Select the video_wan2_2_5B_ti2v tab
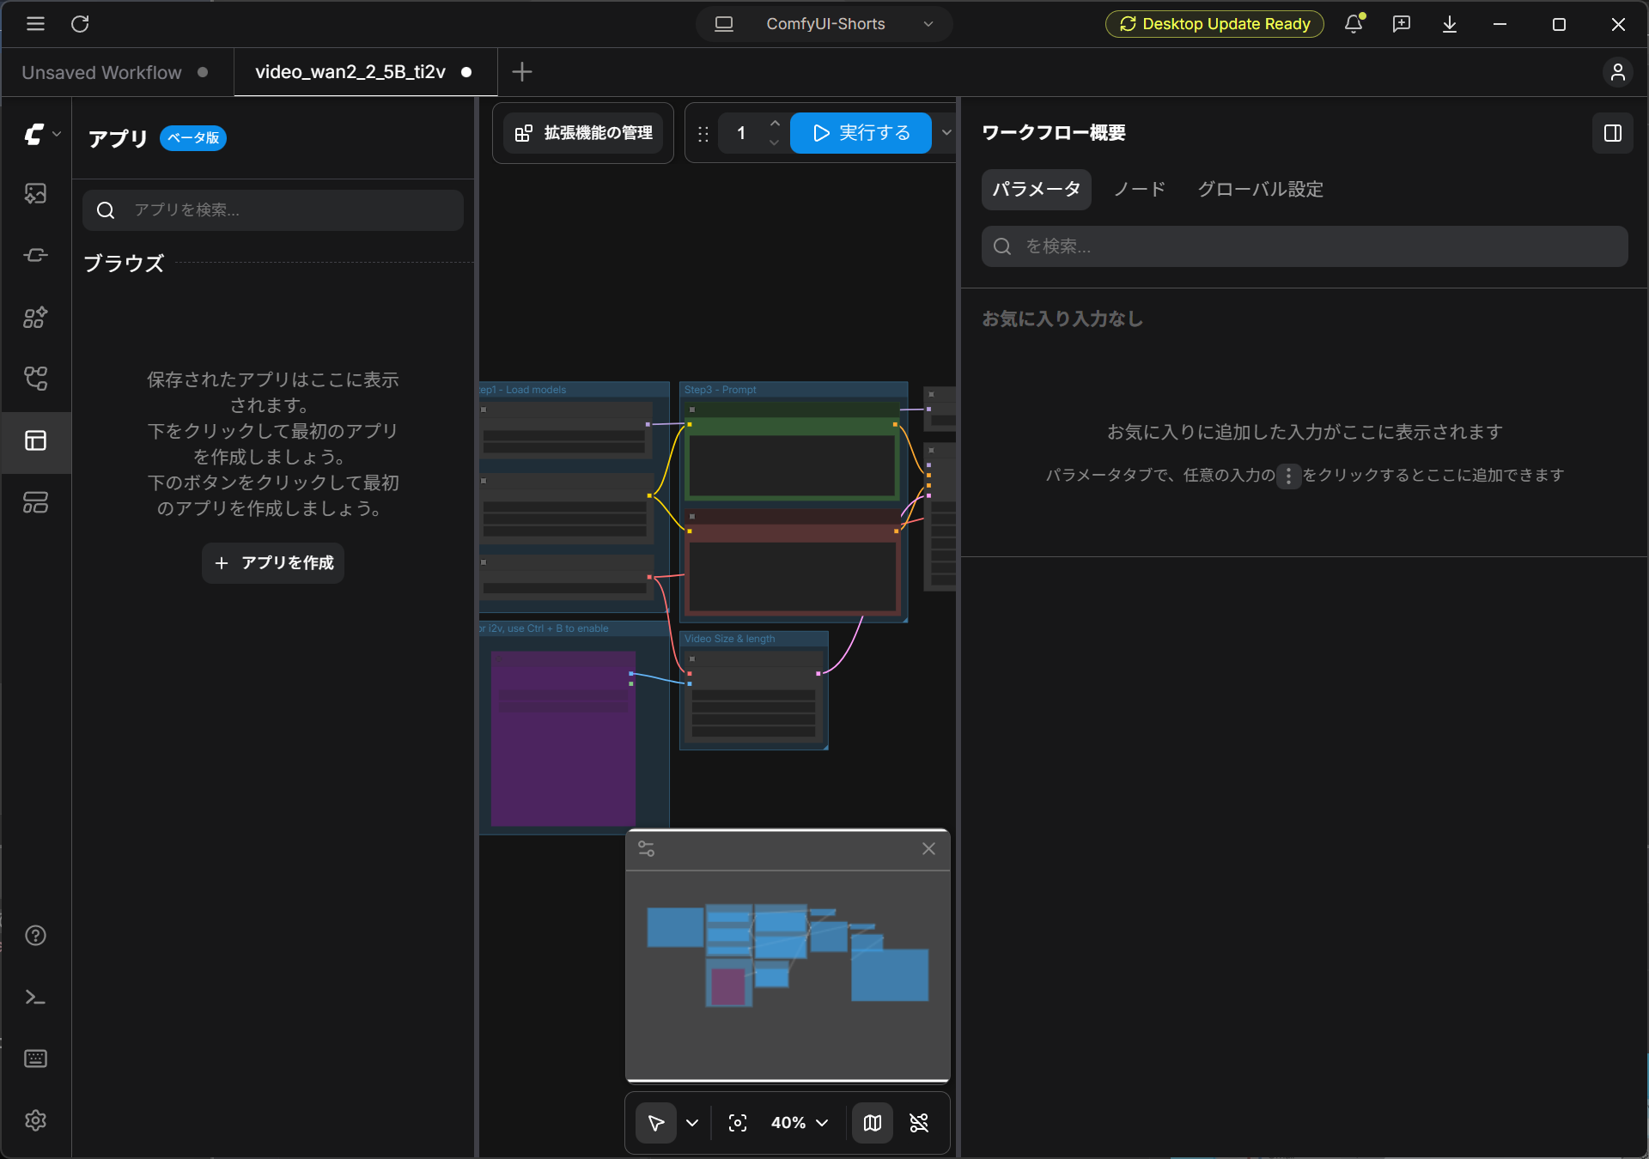 coord(365,72)
